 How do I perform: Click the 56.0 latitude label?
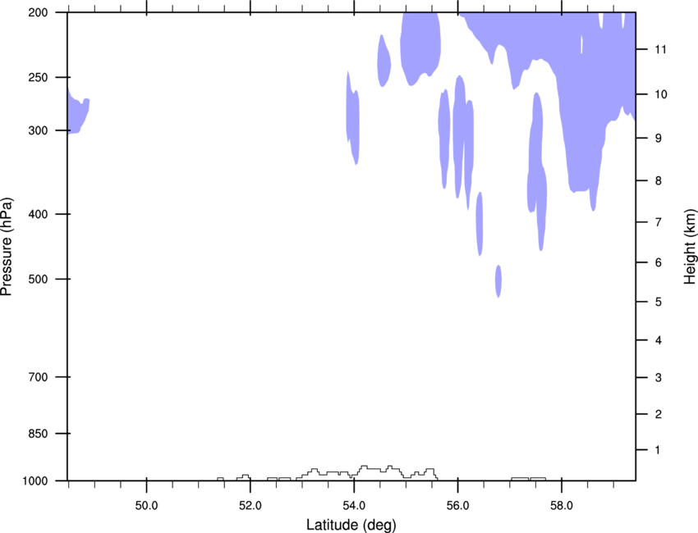pos(457,506)
